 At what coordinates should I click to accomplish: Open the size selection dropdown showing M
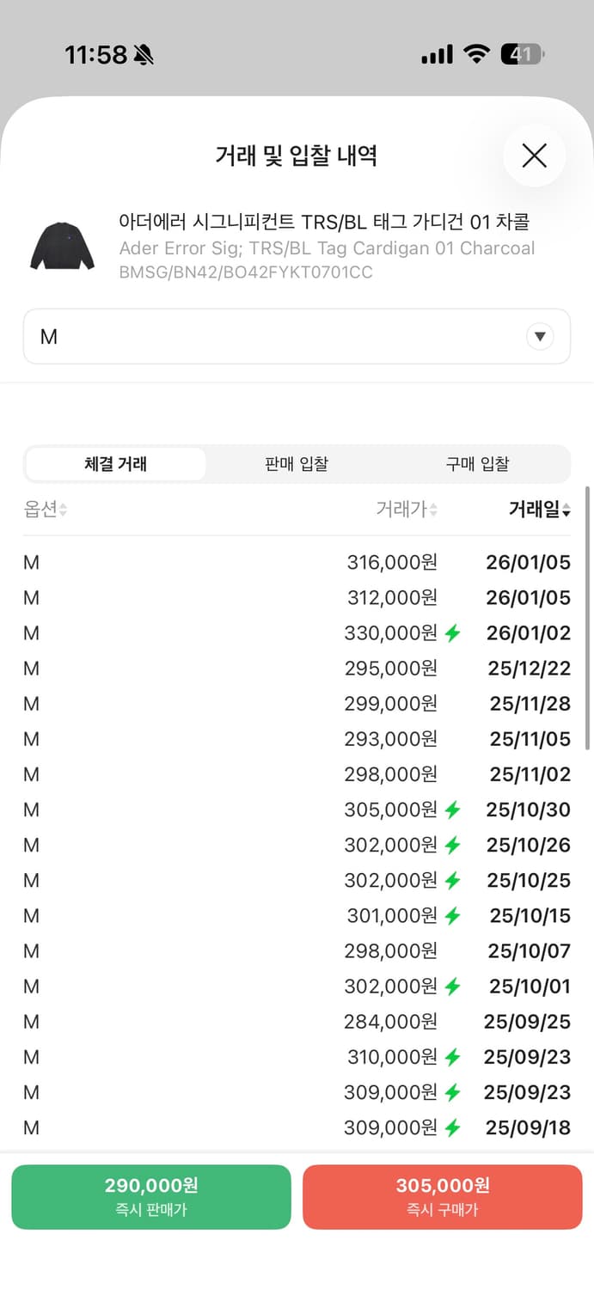[297, 336]
